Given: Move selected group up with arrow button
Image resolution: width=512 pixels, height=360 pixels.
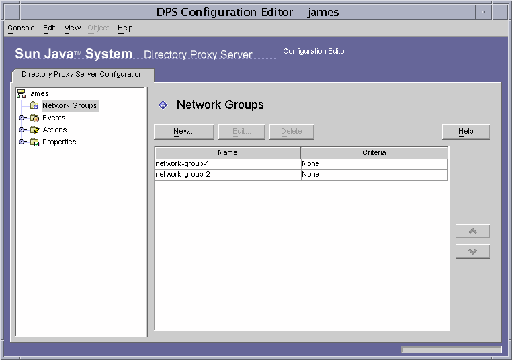Looking at the screenshot, I should coord(472,231).
